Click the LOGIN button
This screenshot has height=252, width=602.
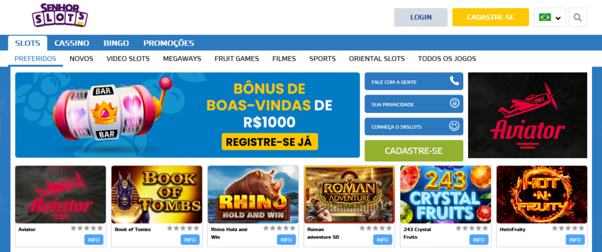point(421,17)
